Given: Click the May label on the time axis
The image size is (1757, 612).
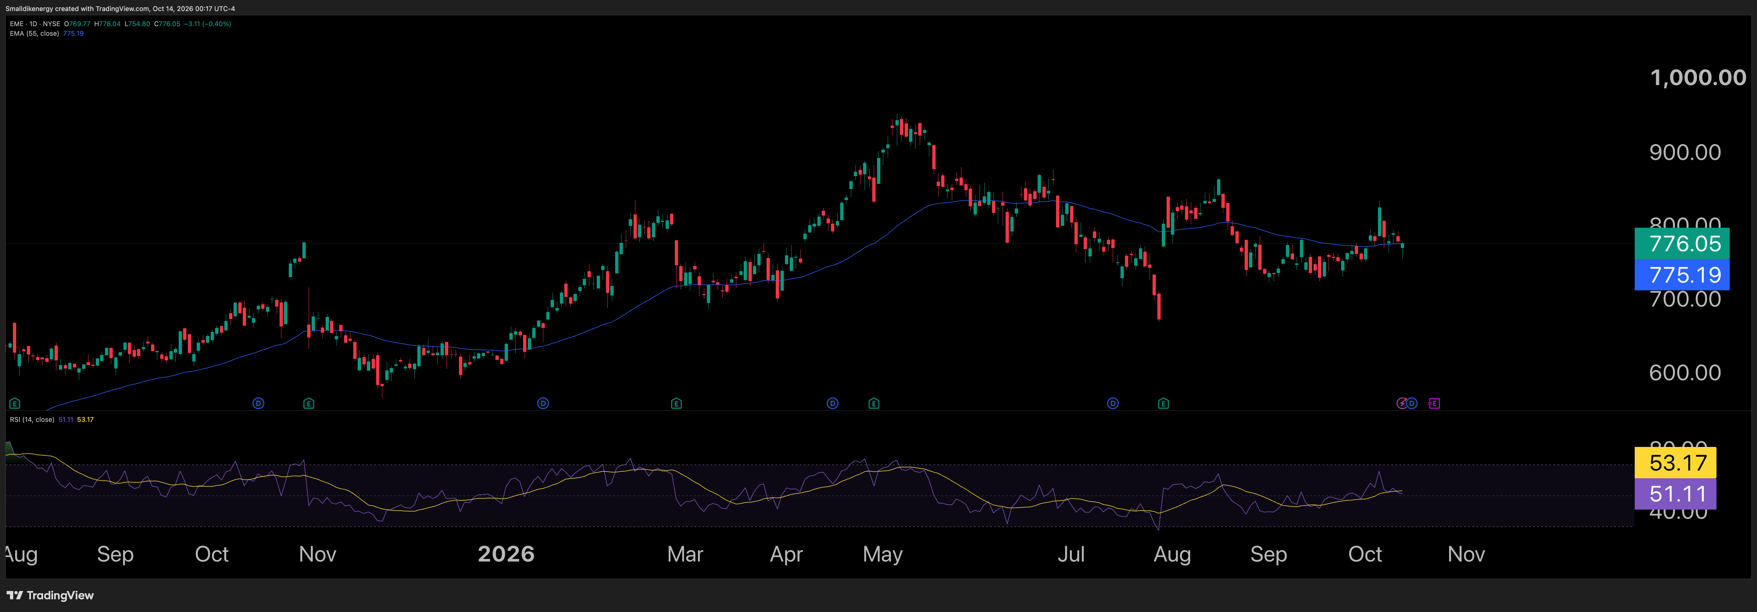Looking at the screenshot, I should click(x=883, y=555).
